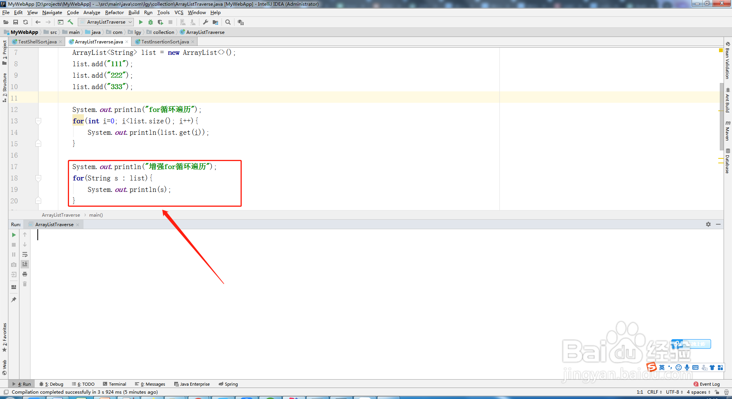Viewport: 732px width, 399px height.
Task: Toggle the Structure tool window stripe button
Action: click(4, 87)
